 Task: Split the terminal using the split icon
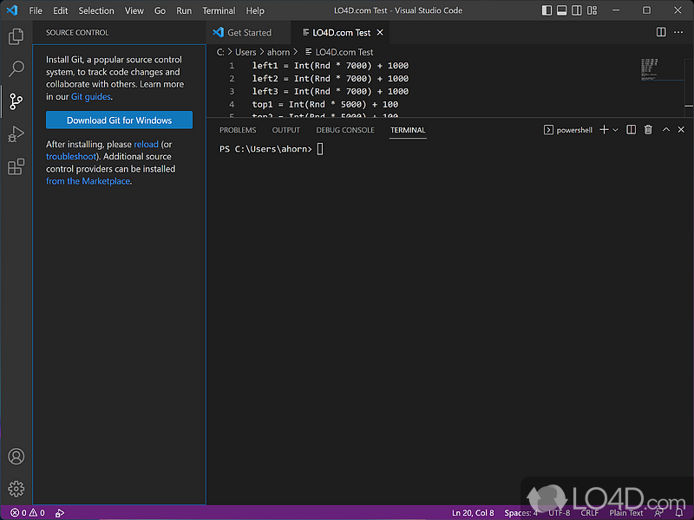(631, 129)
